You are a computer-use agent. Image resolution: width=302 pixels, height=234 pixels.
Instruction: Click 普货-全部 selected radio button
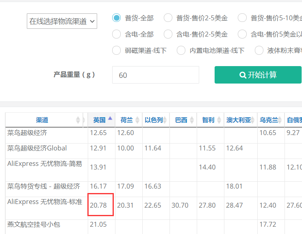point(116,18)
